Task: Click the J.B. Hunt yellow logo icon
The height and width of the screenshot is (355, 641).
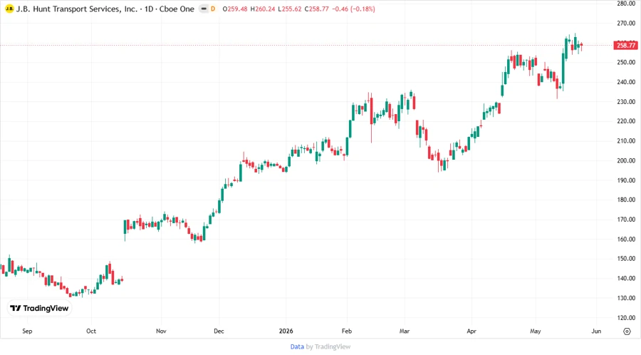Action: click(x=9, y=9)
